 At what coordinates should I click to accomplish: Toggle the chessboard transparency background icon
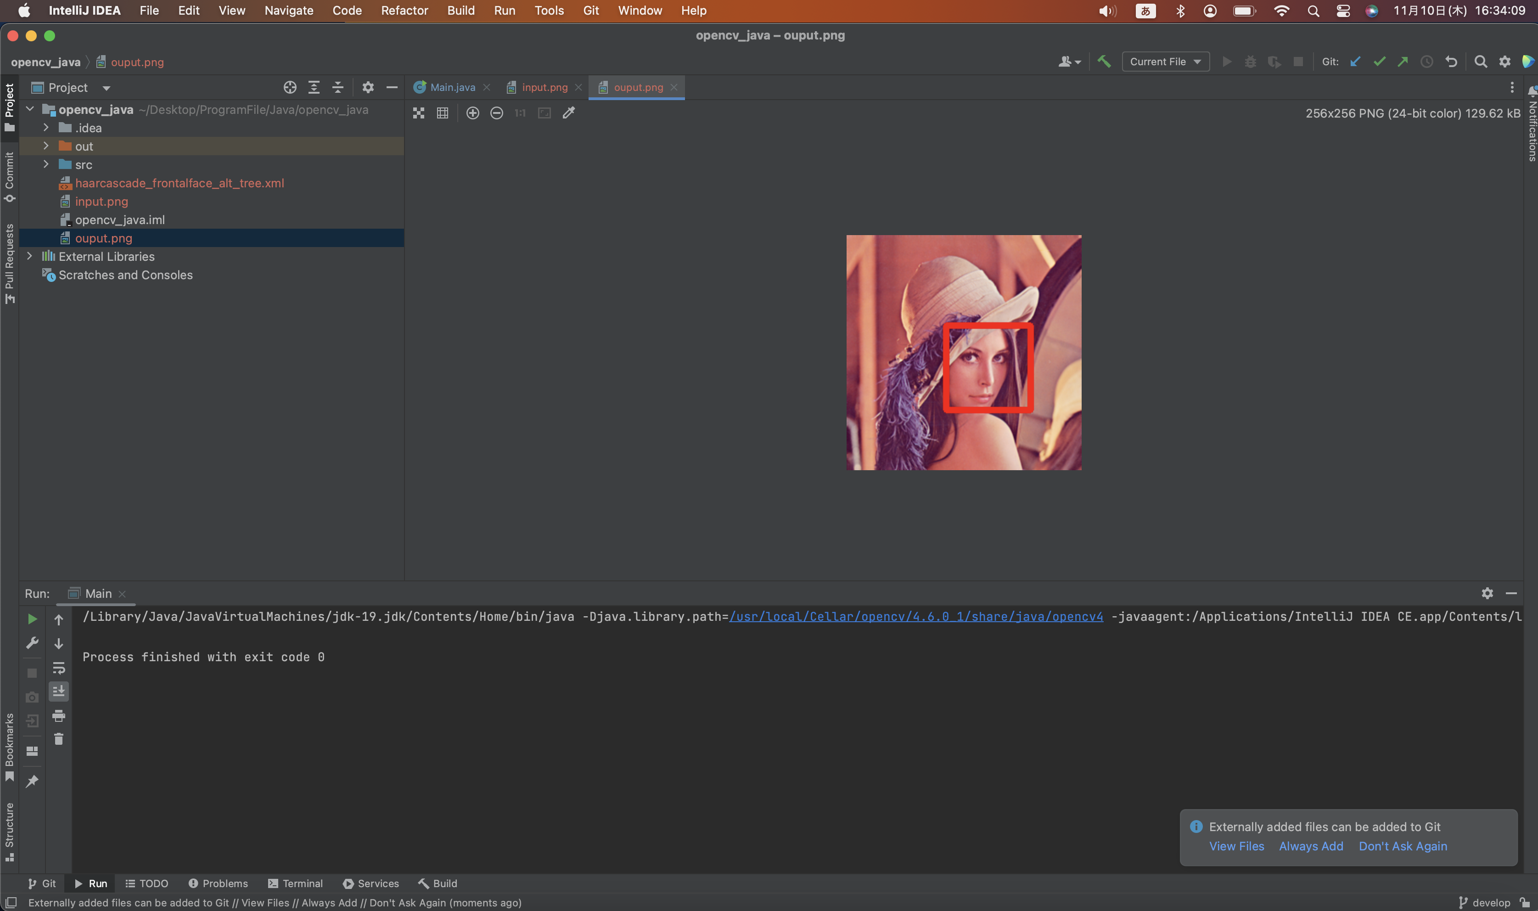click(x=419, y=113)
